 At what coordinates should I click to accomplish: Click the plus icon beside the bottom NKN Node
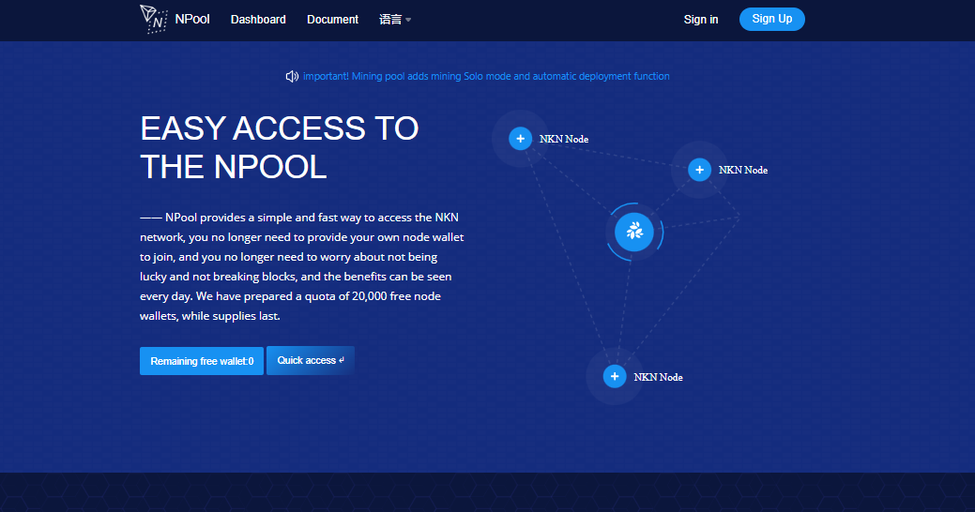click(x=615, y=377)
